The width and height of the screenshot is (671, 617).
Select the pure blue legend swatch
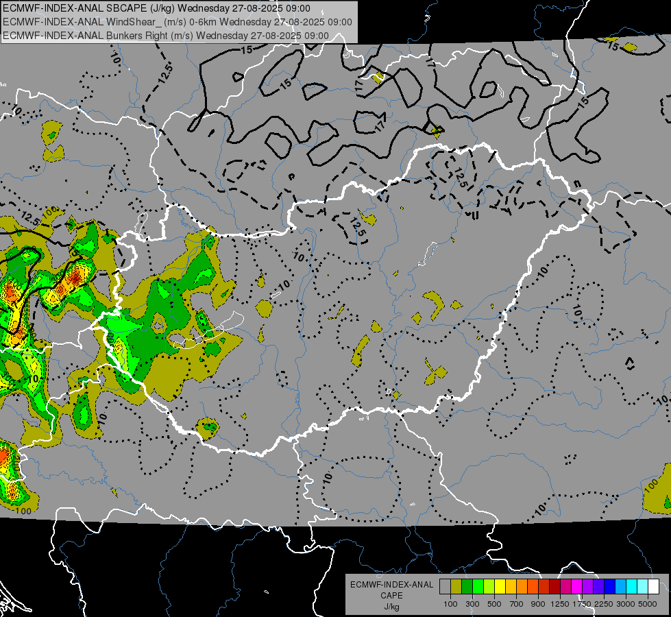pyautogui.click(x=610, y=587)
